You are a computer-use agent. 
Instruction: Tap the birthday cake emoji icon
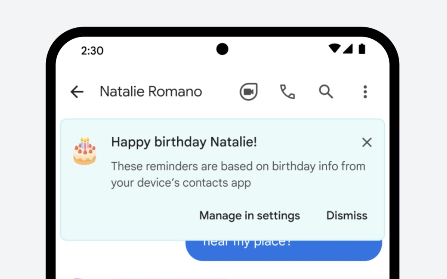[85, 151]
